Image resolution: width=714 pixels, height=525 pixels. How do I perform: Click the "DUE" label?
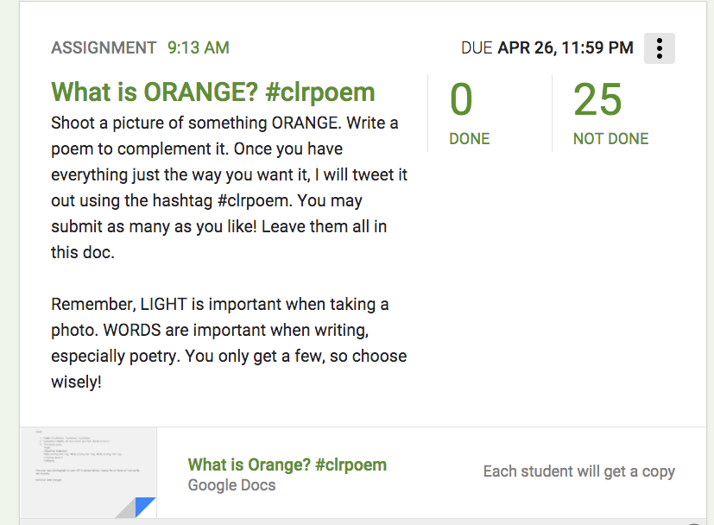[x=477, y=48]
